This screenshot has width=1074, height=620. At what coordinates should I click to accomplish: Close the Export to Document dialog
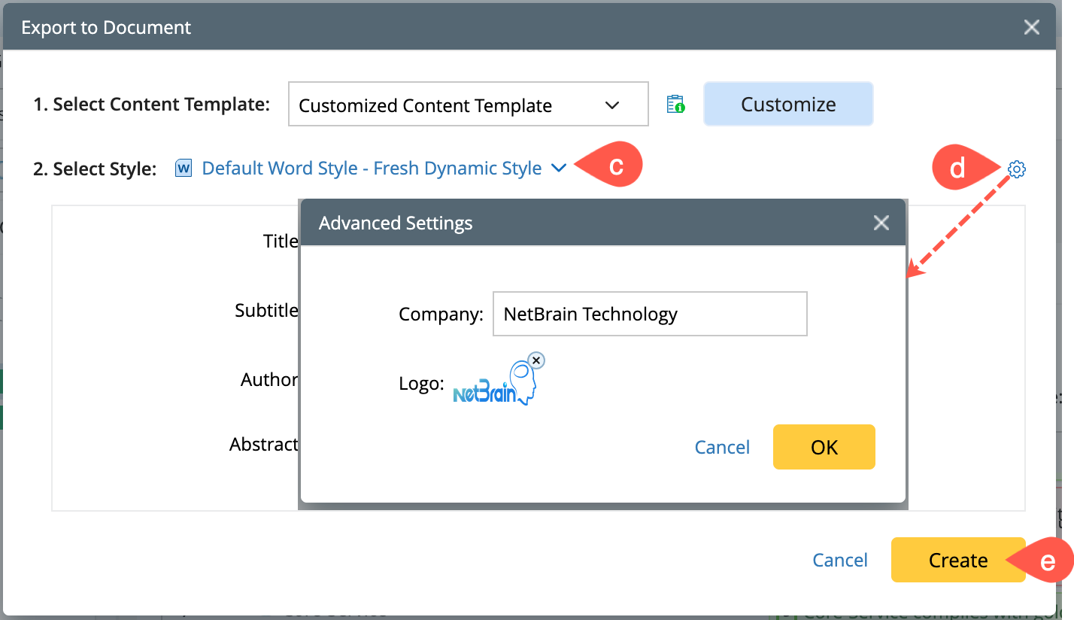(1031, 28)
